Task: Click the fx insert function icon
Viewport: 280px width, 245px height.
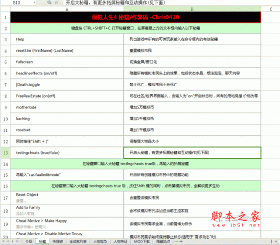Action: click(x=56, y=2)
